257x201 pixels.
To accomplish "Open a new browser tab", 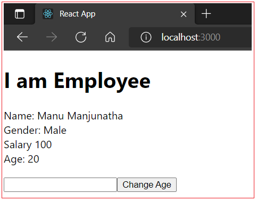I will coord(206,14).
